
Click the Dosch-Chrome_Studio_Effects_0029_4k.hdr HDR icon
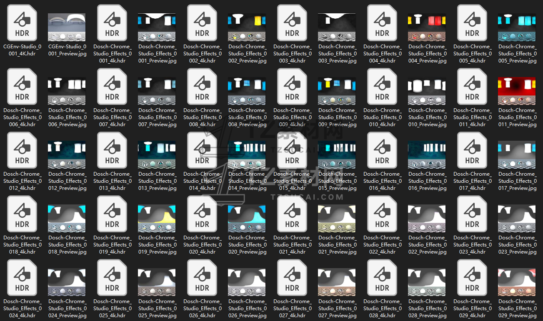(x=472, y=278)
